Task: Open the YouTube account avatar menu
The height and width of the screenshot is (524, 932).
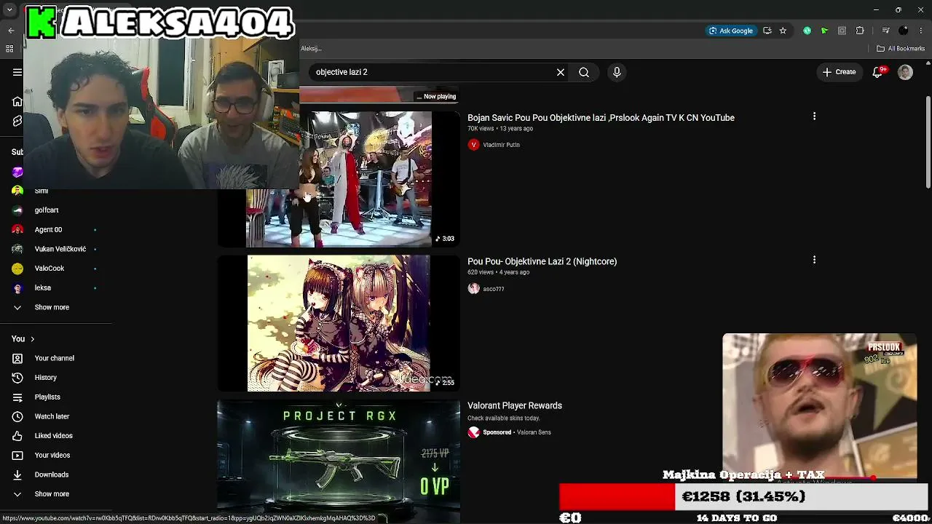Action: click(x=905, y=72)
